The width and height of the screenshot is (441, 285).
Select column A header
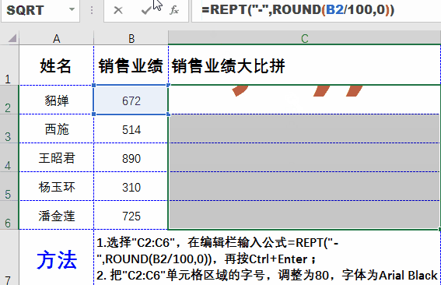[57, 38]
